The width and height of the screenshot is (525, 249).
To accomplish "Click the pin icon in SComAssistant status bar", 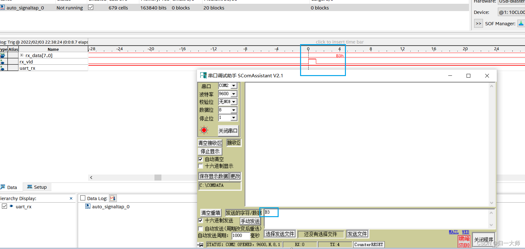I will [201, 245].
